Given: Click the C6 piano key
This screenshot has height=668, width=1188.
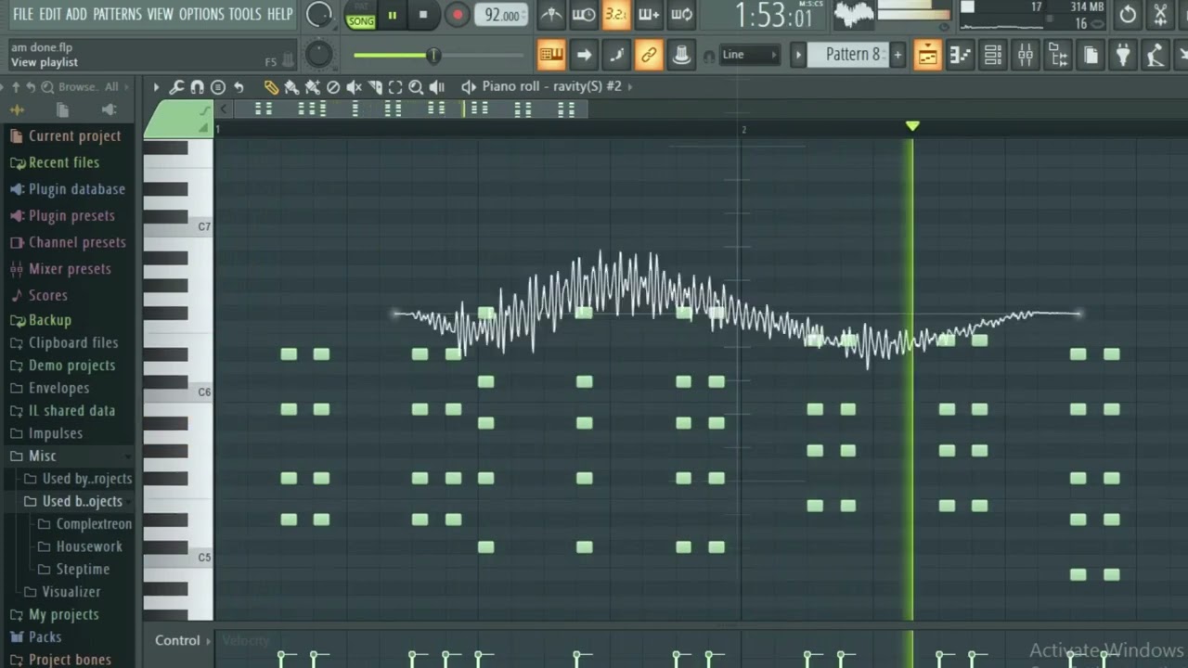Looking at the screenshot, I should (x=178, y=392).
